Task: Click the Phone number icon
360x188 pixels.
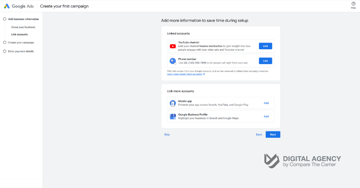Action: [173, 61]
